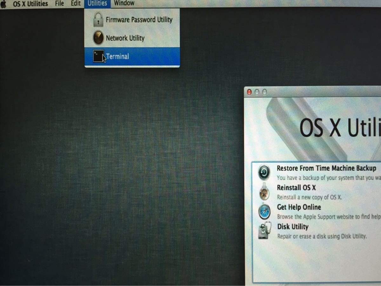Click 'Repair or erase a disk' description
Screen dimensions: 381x286
coord(322,236)
